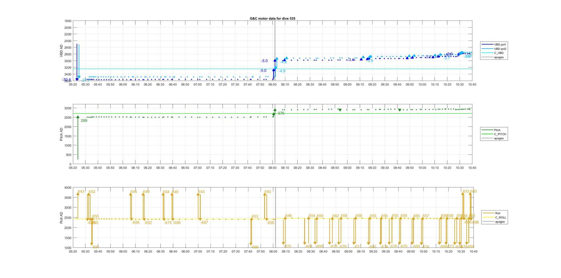Select the "C_PITCH" legend entry
Image resolution: width=561 pixels, height=278 pixels.
click(500, 134)
